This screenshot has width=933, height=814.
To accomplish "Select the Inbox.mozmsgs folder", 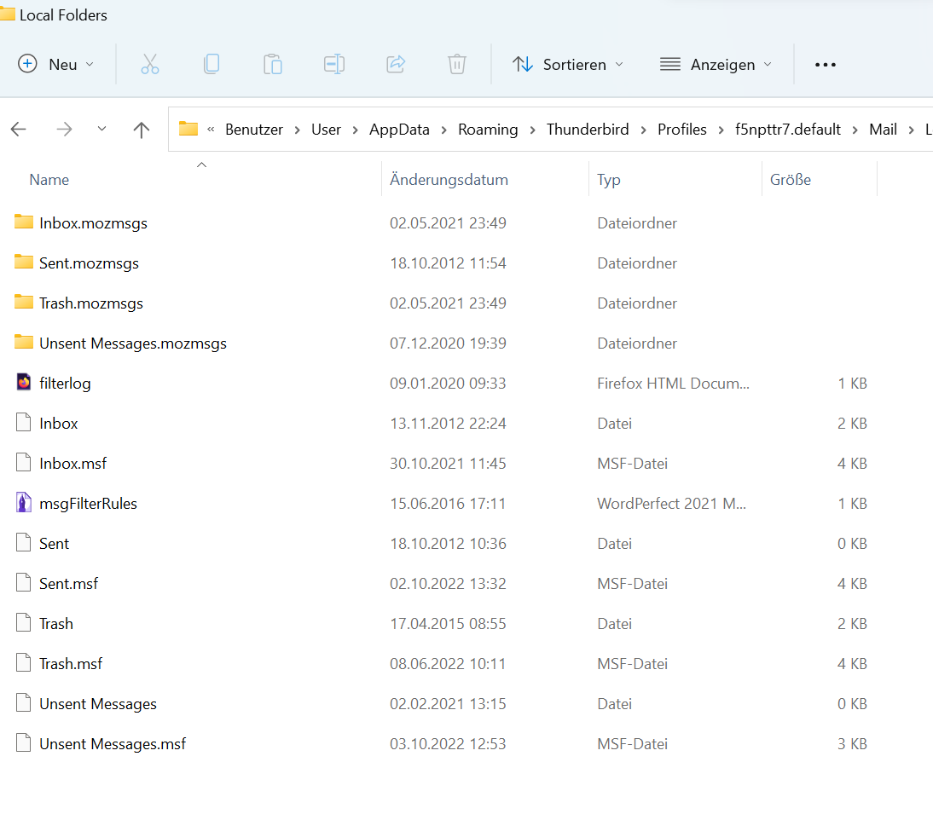I will point(93,223).
